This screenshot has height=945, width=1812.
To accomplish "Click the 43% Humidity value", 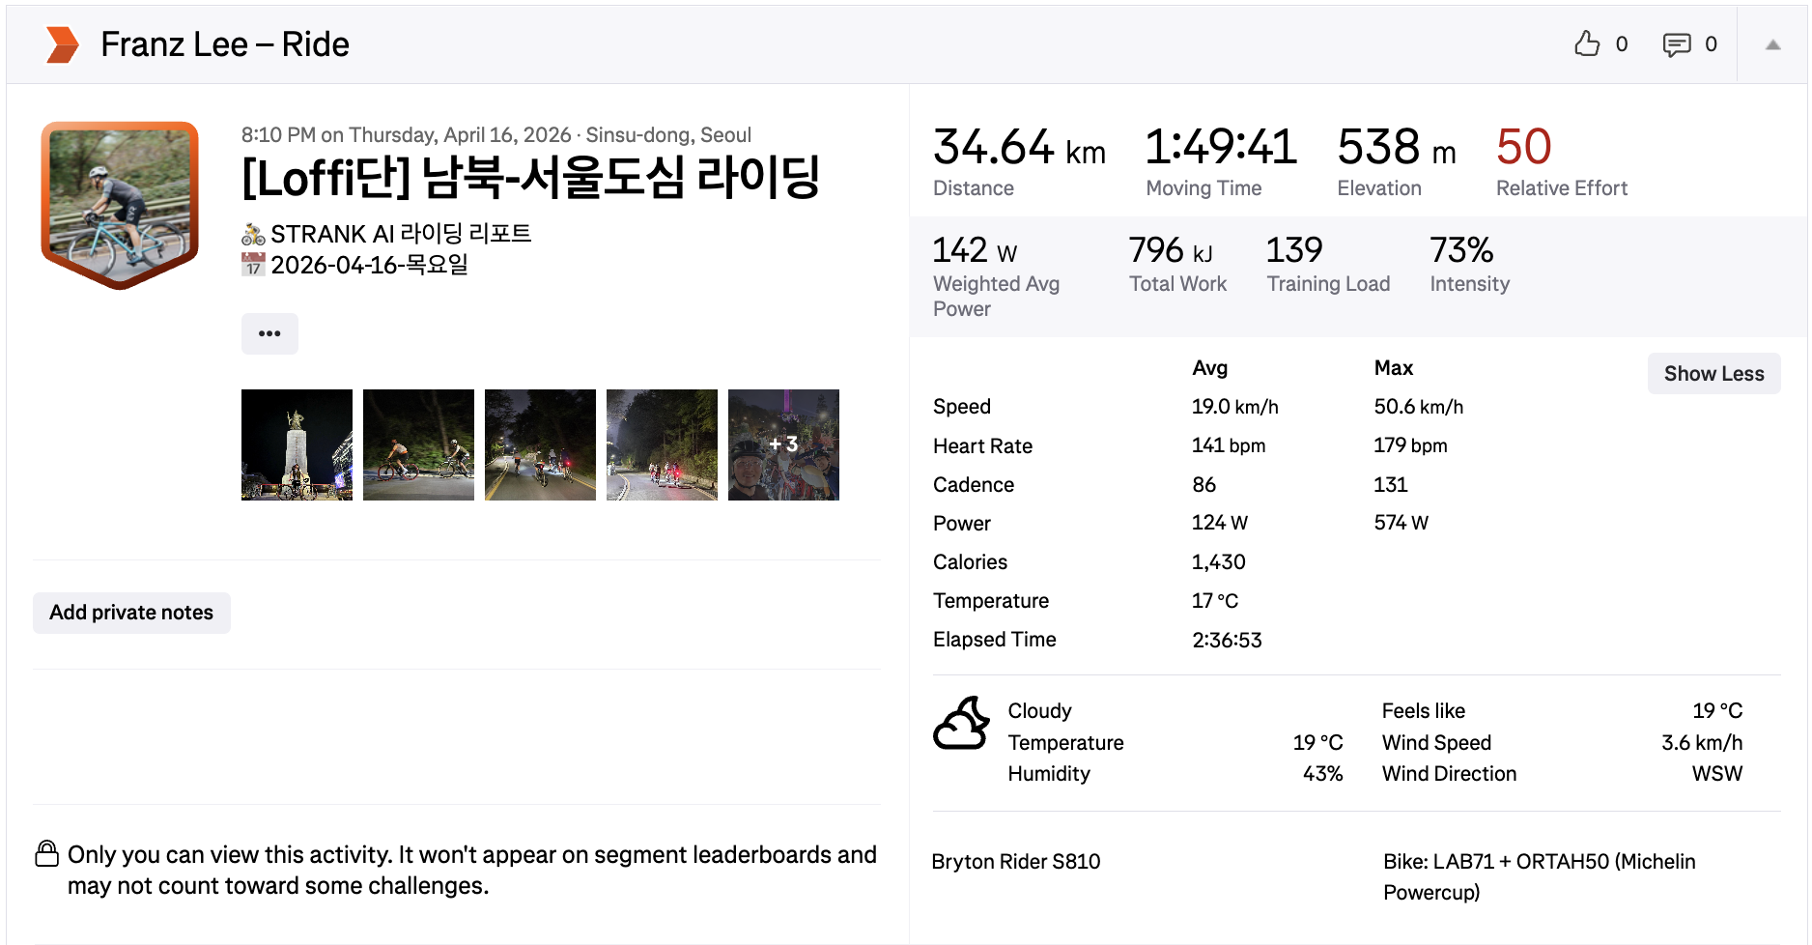I will pos(1322,774).
